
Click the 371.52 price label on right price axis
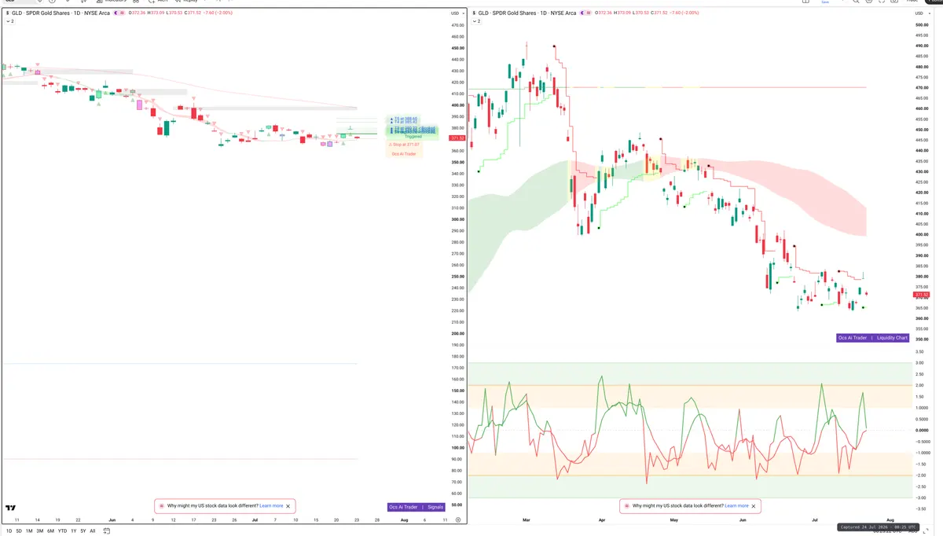(923, 295)
